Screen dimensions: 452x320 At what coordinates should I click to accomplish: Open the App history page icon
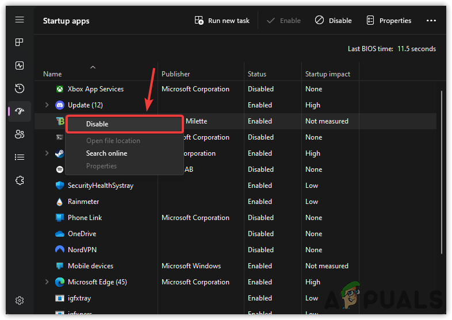point(20,88)
